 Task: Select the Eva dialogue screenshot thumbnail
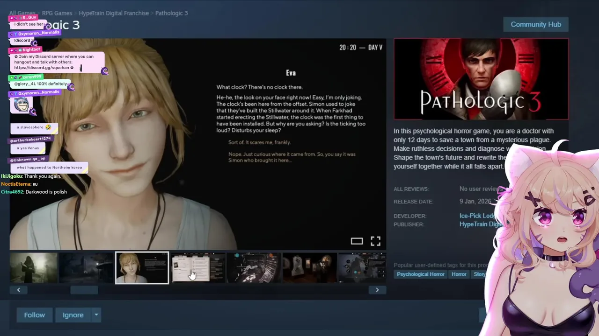pos(142,268)
